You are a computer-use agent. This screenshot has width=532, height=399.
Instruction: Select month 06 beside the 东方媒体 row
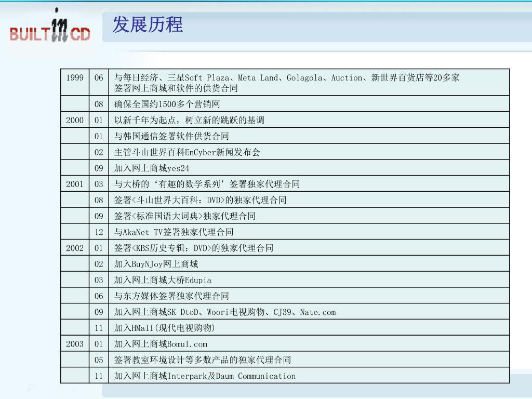point(99,296)
